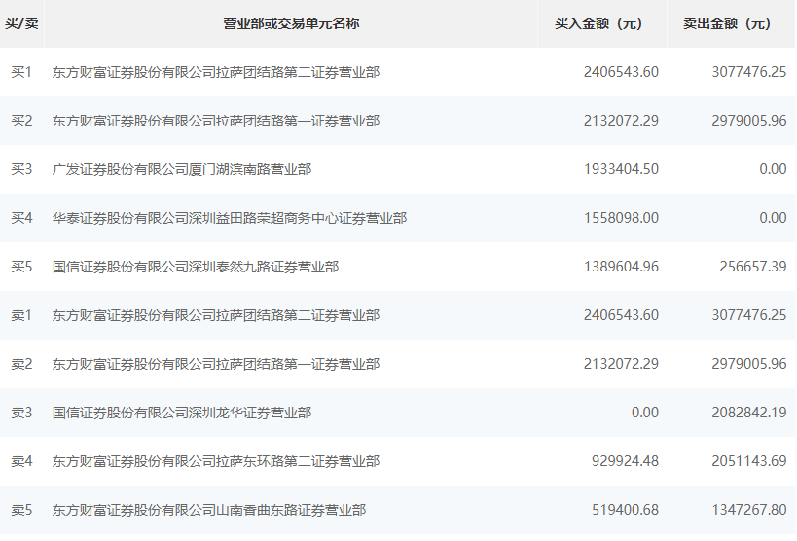Select the 卖5 row label
The width and height of the screenshot is (797, 541).
(x=21, y=510)
